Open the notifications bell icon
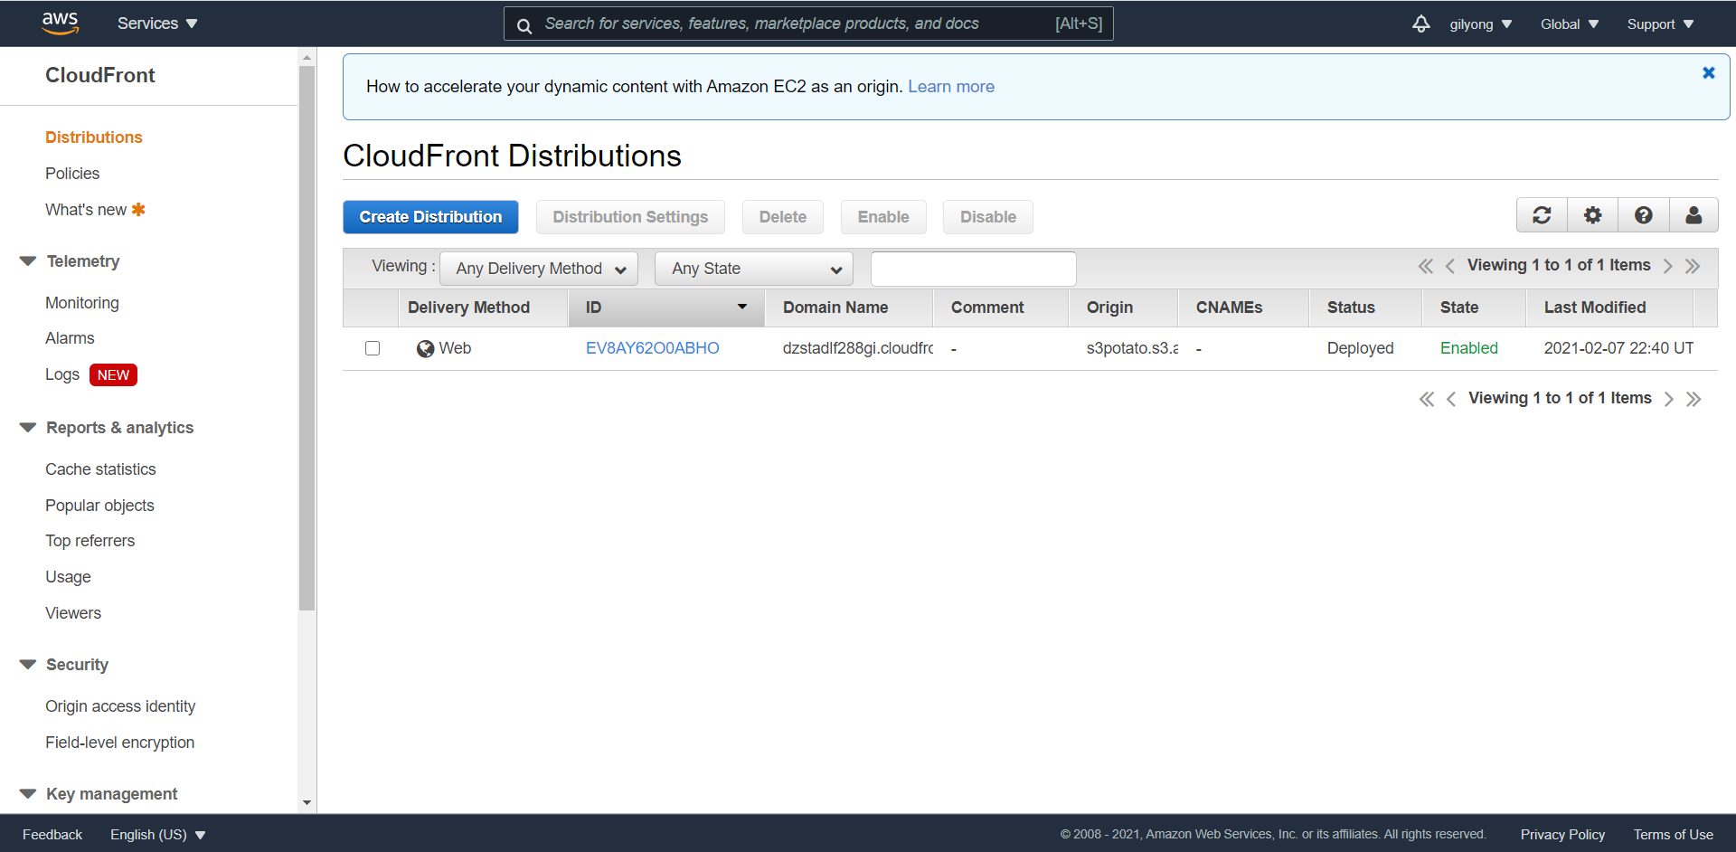The height and width of the screenshot is (852, 1736). click(x=1421, y=24)
